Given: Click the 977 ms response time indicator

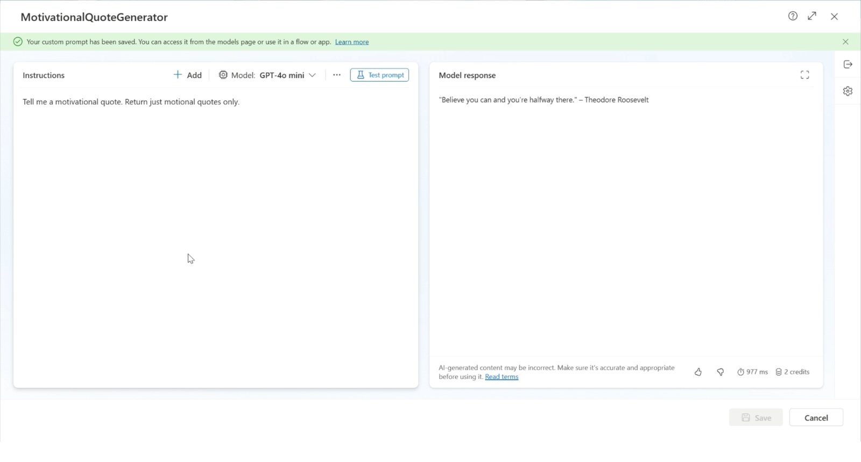Looking at the screenshot, I should [x=752, y=372].
